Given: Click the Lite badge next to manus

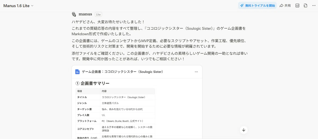Looking at the screenshot, I should [98, 15].
